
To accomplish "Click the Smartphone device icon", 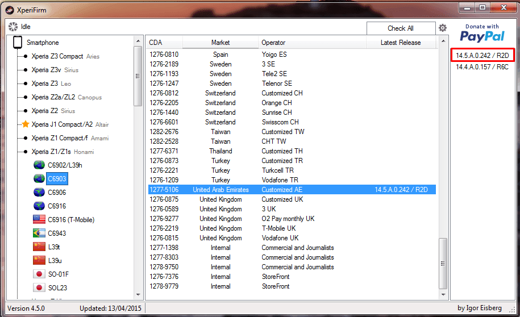I will [17, 43].
